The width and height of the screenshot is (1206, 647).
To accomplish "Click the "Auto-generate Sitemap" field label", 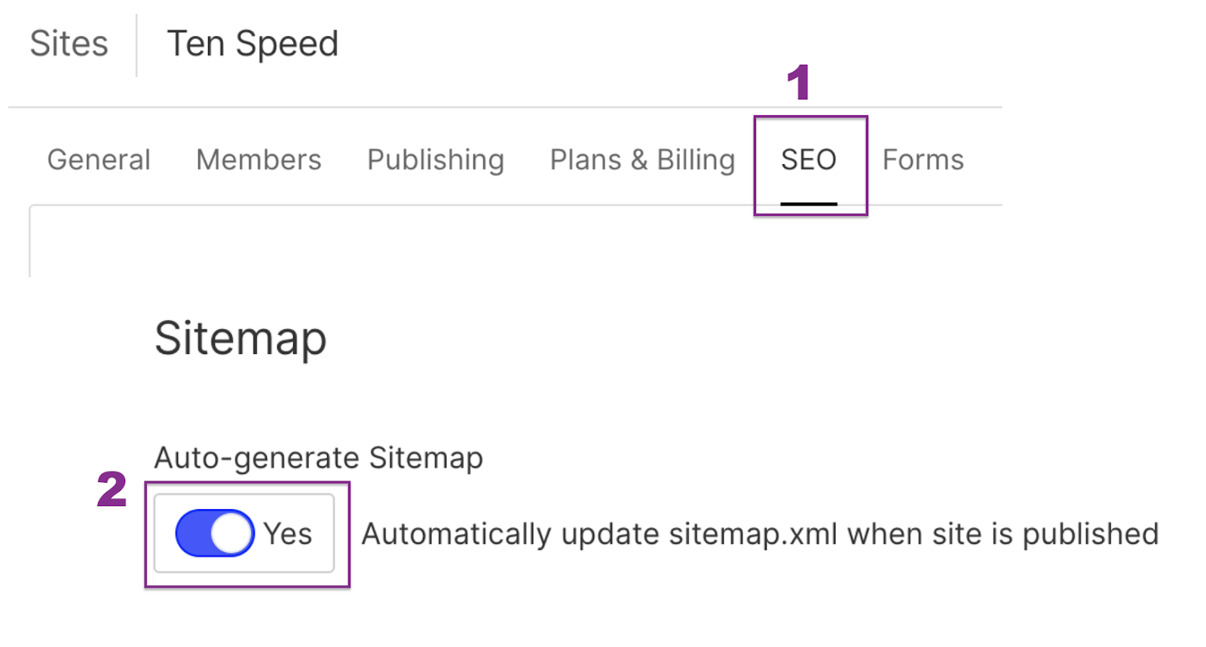I will coord(318,458).
